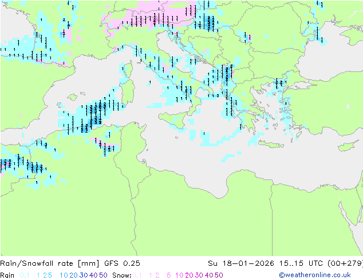Click the island of Sicily on the map

click(x=173, y=119)
